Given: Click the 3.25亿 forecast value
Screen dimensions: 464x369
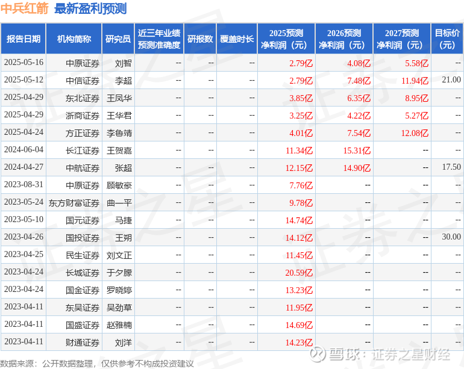Looking at the screenshot, I should tap(301, 116).
